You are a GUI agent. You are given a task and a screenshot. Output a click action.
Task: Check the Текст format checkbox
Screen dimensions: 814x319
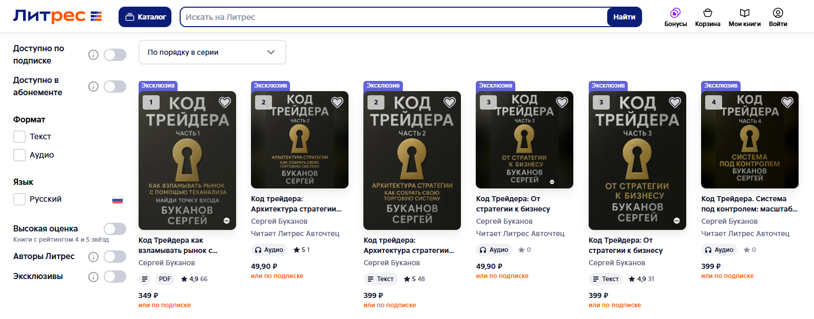20,137
